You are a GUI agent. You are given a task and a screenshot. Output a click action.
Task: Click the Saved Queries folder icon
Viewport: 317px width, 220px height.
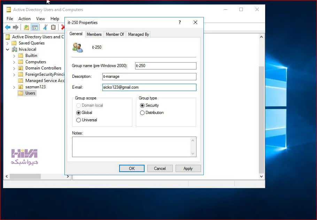click(14, 43)
